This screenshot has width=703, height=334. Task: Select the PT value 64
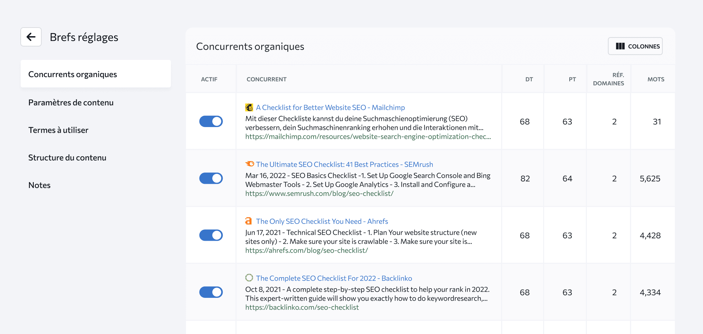pos(567,178)
